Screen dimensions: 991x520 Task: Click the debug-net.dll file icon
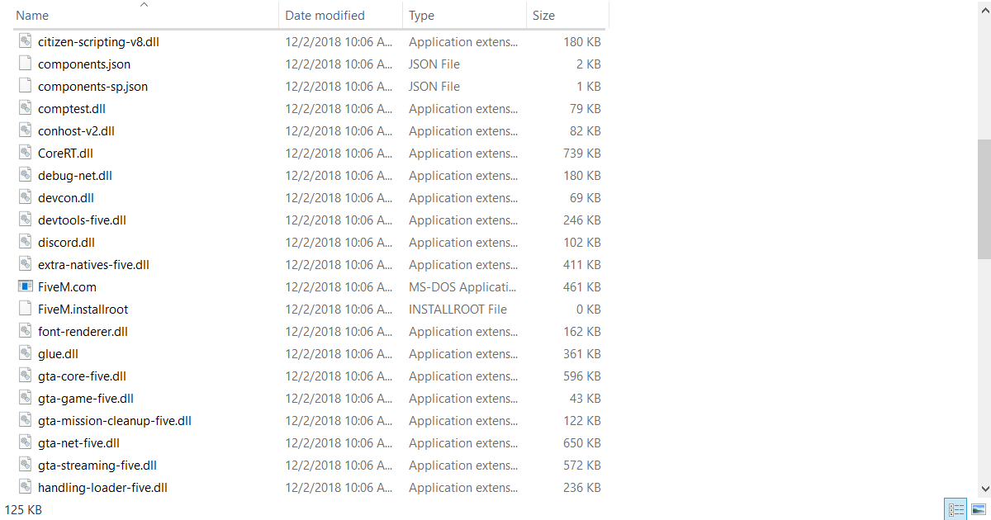pyautogui.click(x=25, y=176)
